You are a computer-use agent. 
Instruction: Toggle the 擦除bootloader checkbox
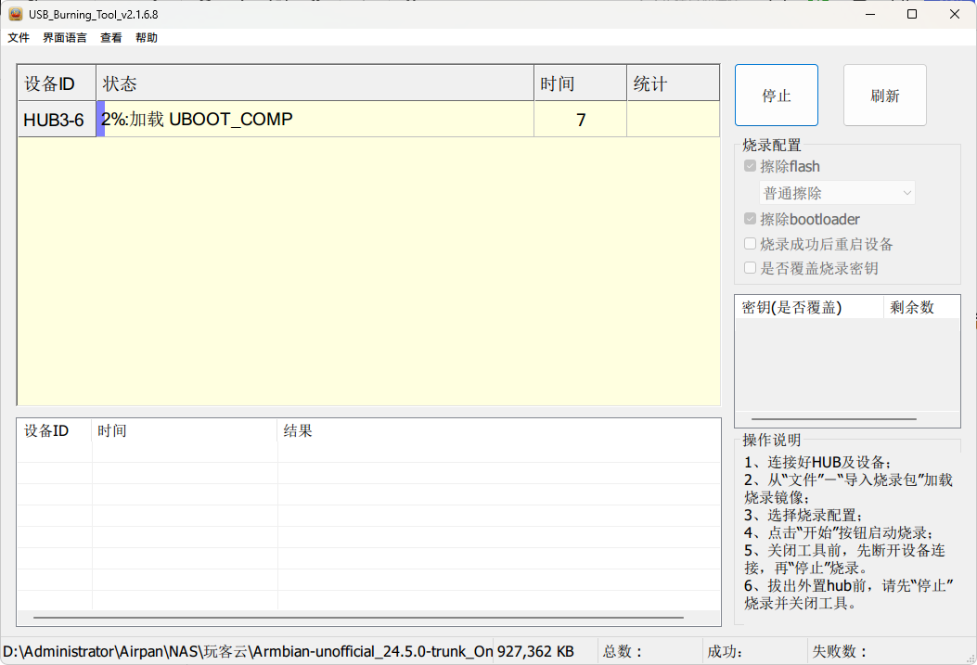coord(751,220)
